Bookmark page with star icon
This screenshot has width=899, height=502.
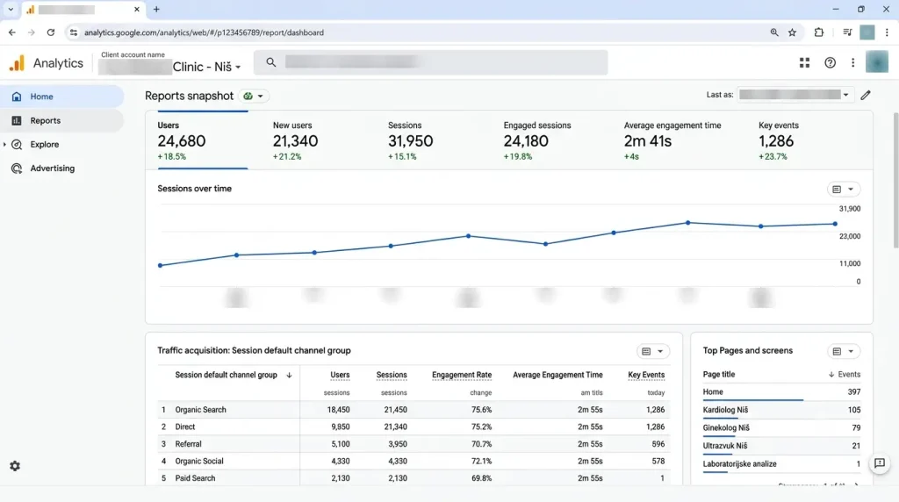click(x=793, y=32)
